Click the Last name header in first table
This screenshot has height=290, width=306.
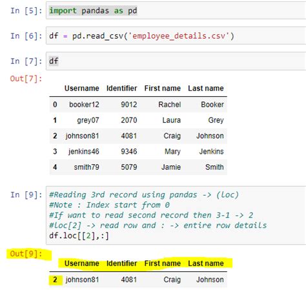(x=206, y=88)
